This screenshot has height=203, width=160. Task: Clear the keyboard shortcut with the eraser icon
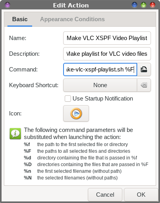coord(144,85)
